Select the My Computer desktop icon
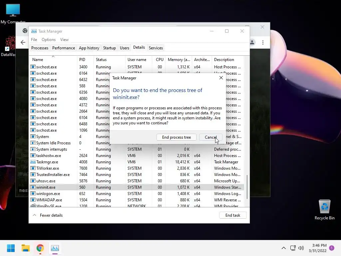 click(x=13, y=13)
